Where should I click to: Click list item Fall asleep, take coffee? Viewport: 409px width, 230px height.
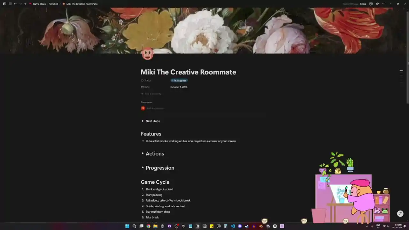coord(168,200)
